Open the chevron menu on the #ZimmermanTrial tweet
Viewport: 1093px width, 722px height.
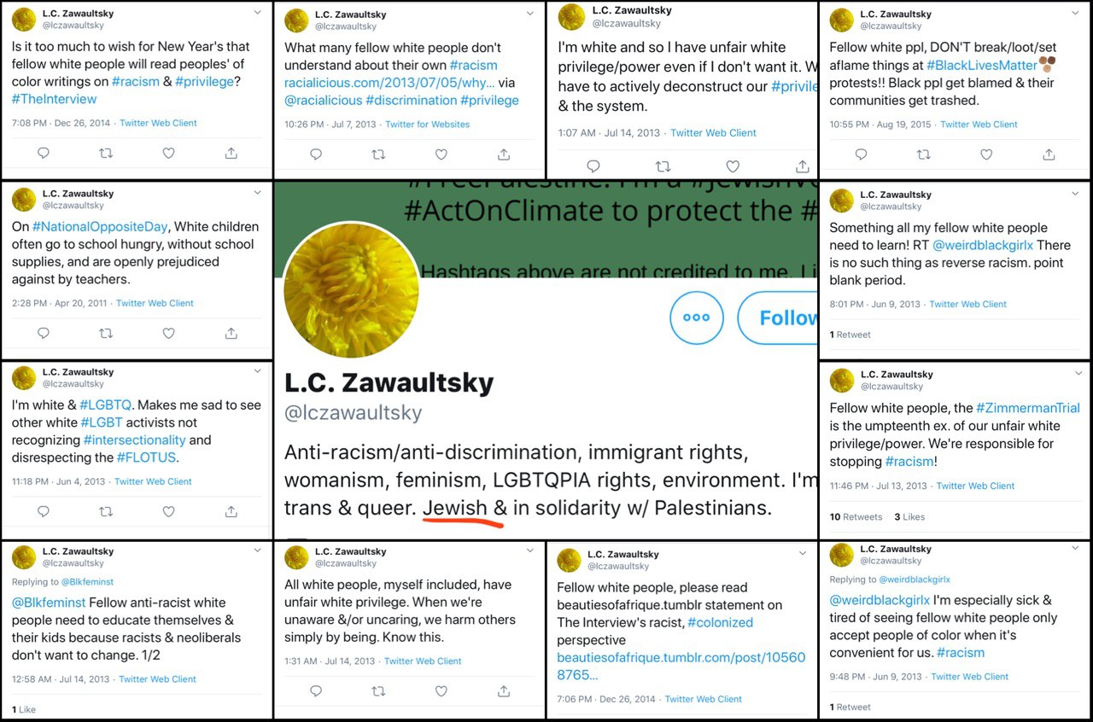coord(1076,373)
